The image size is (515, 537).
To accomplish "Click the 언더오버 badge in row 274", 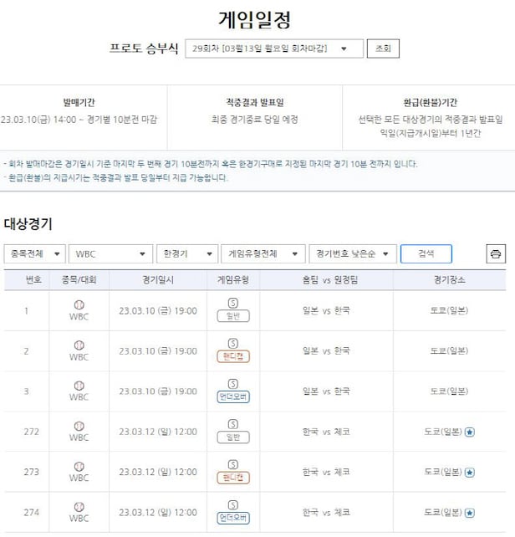I will click(x=232, y=517).
